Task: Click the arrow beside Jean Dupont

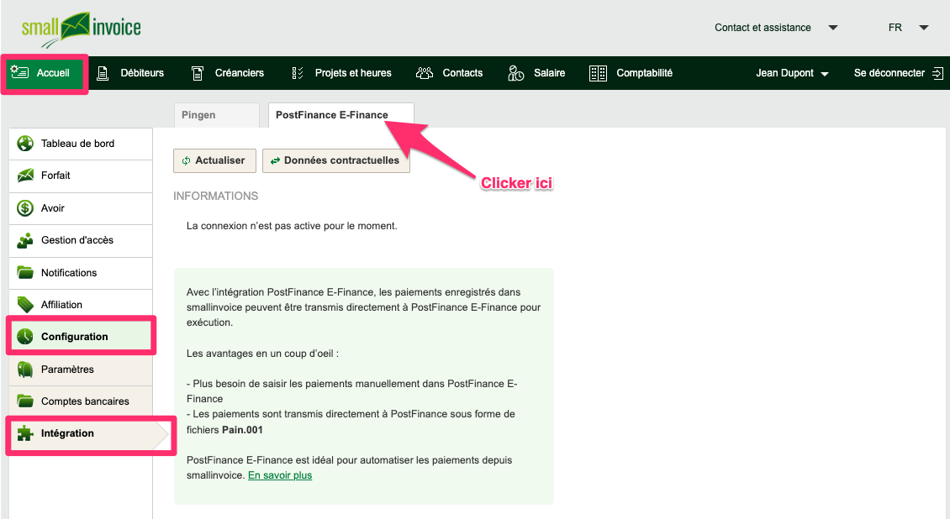Action: tap(825, 74)
